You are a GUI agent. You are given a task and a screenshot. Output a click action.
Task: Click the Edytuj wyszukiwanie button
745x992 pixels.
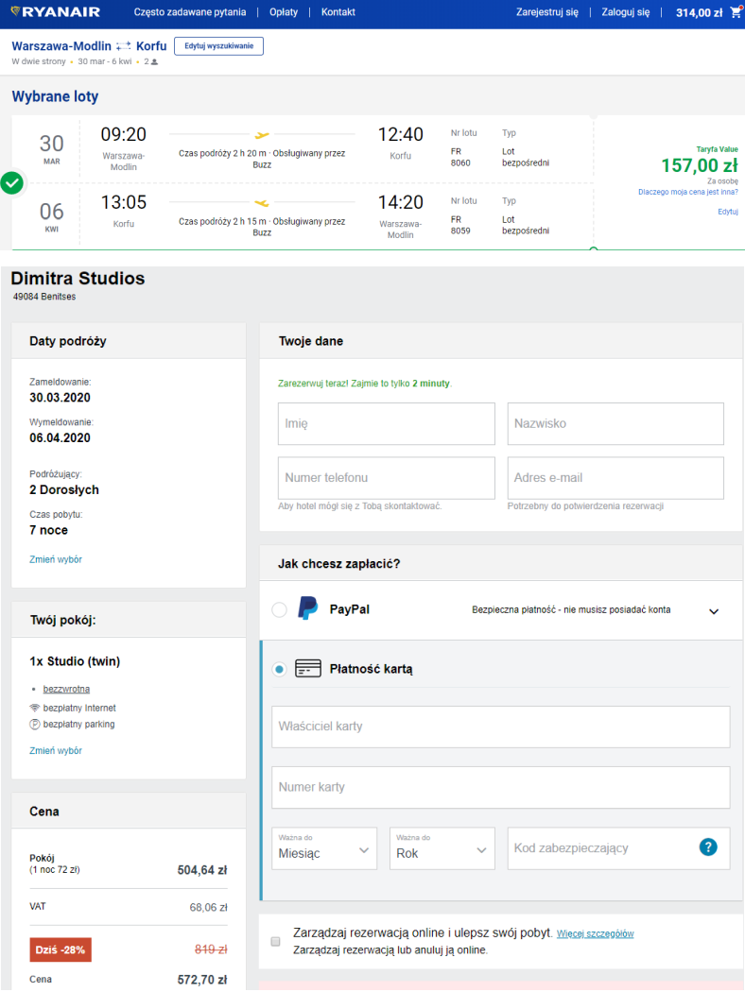coord(219,46)
